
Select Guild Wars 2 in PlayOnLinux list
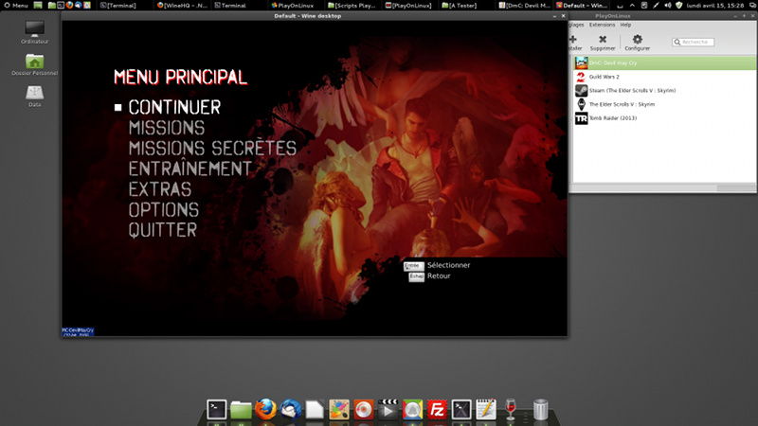click(x=665, y=77)
